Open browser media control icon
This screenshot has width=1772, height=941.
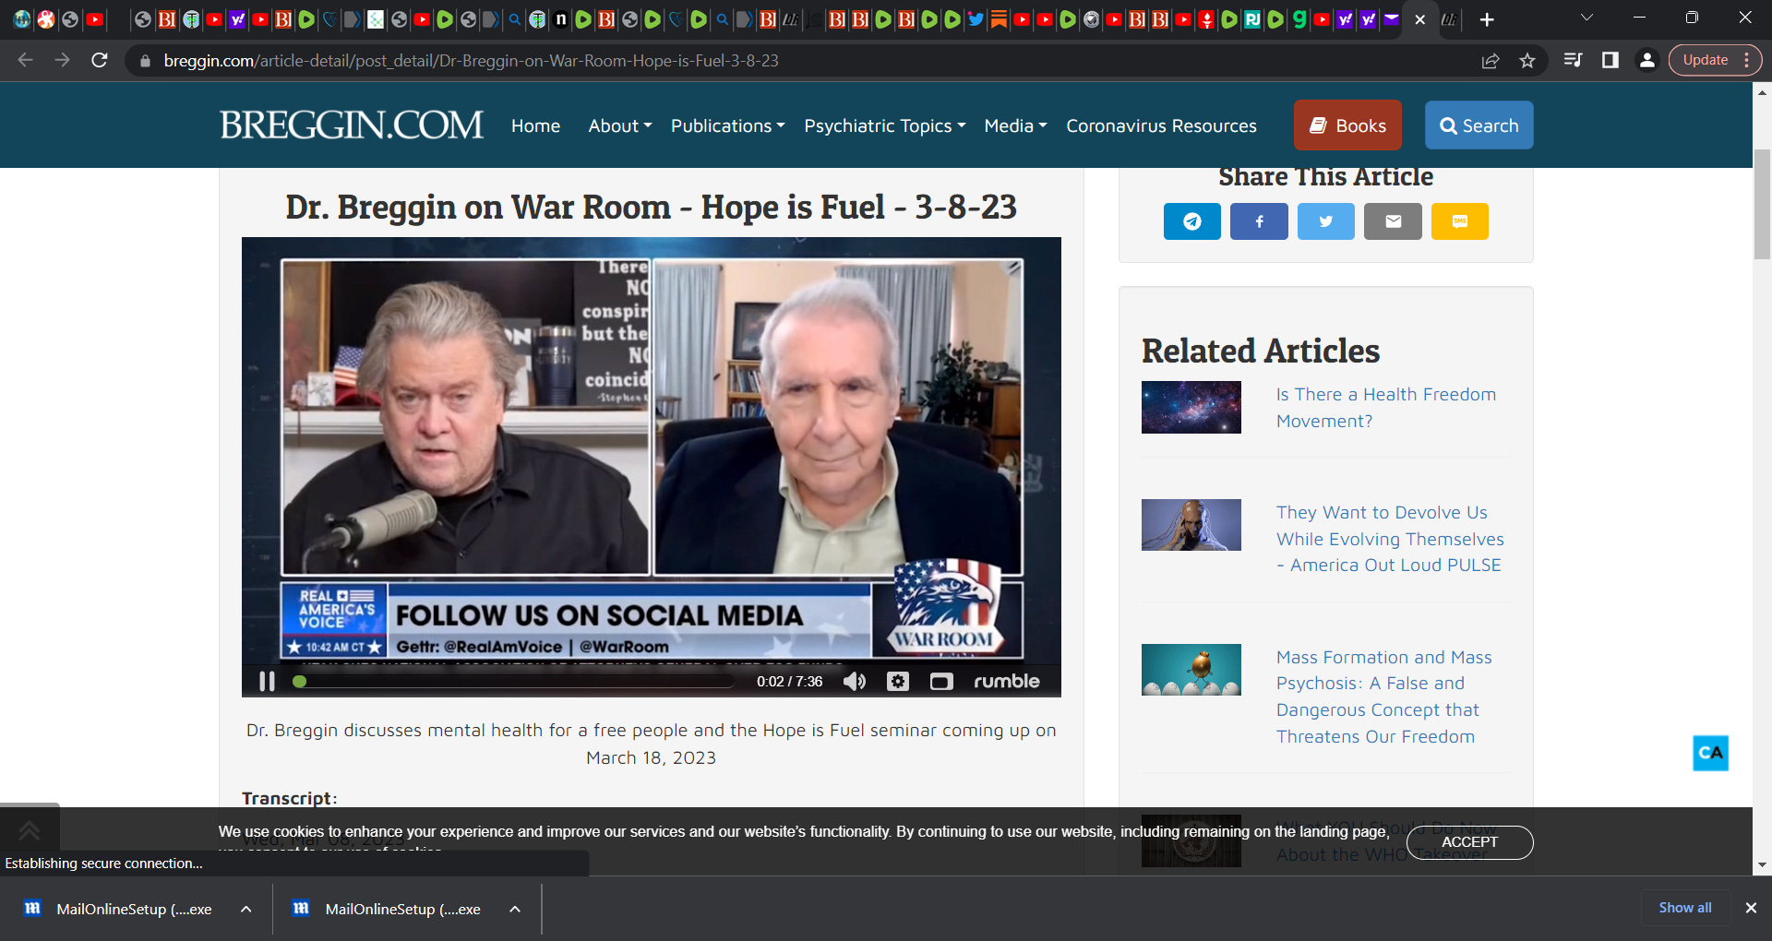point(1574,61)
